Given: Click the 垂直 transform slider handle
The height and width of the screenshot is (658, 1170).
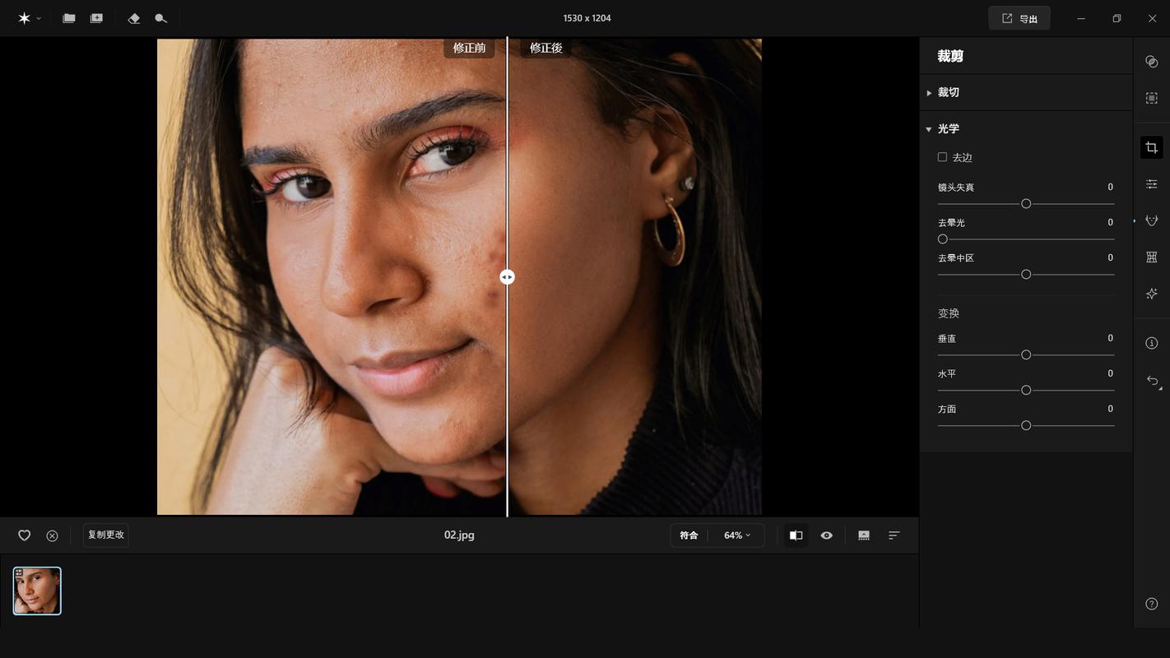Looking at the screenshot, I should pos(1026,354).
